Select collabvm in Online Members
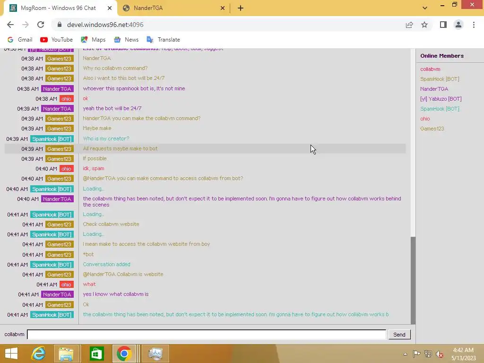 click(x=430, y=69)
